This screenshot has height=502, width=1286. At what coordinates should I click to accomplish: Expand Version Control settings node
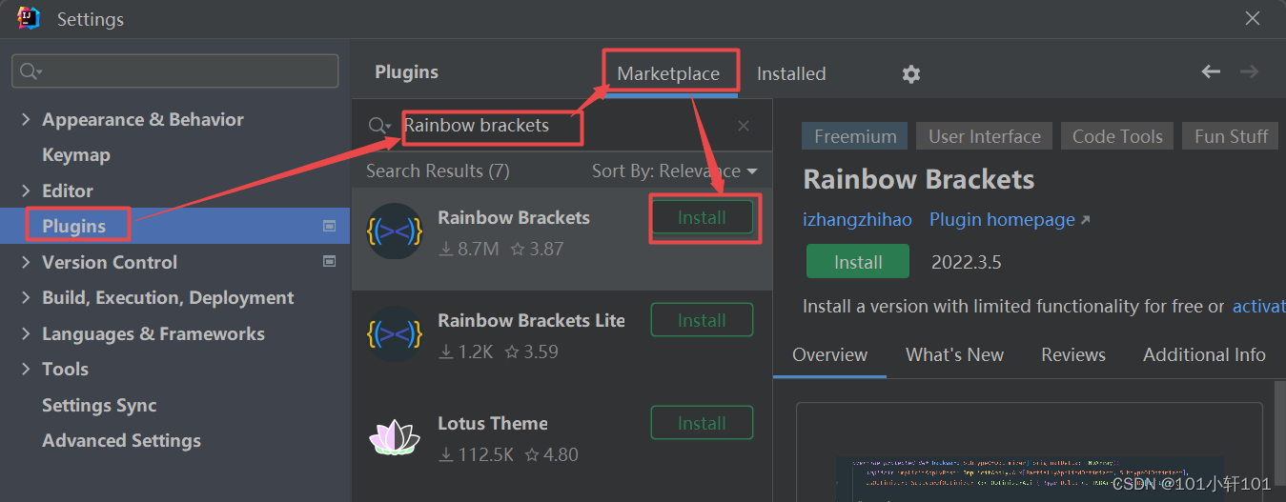point(26,262)
